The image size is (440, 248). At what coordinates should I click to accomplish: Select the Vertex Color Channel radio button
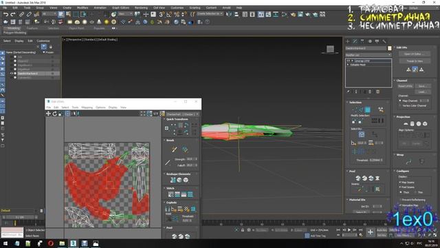coord(400,105)
